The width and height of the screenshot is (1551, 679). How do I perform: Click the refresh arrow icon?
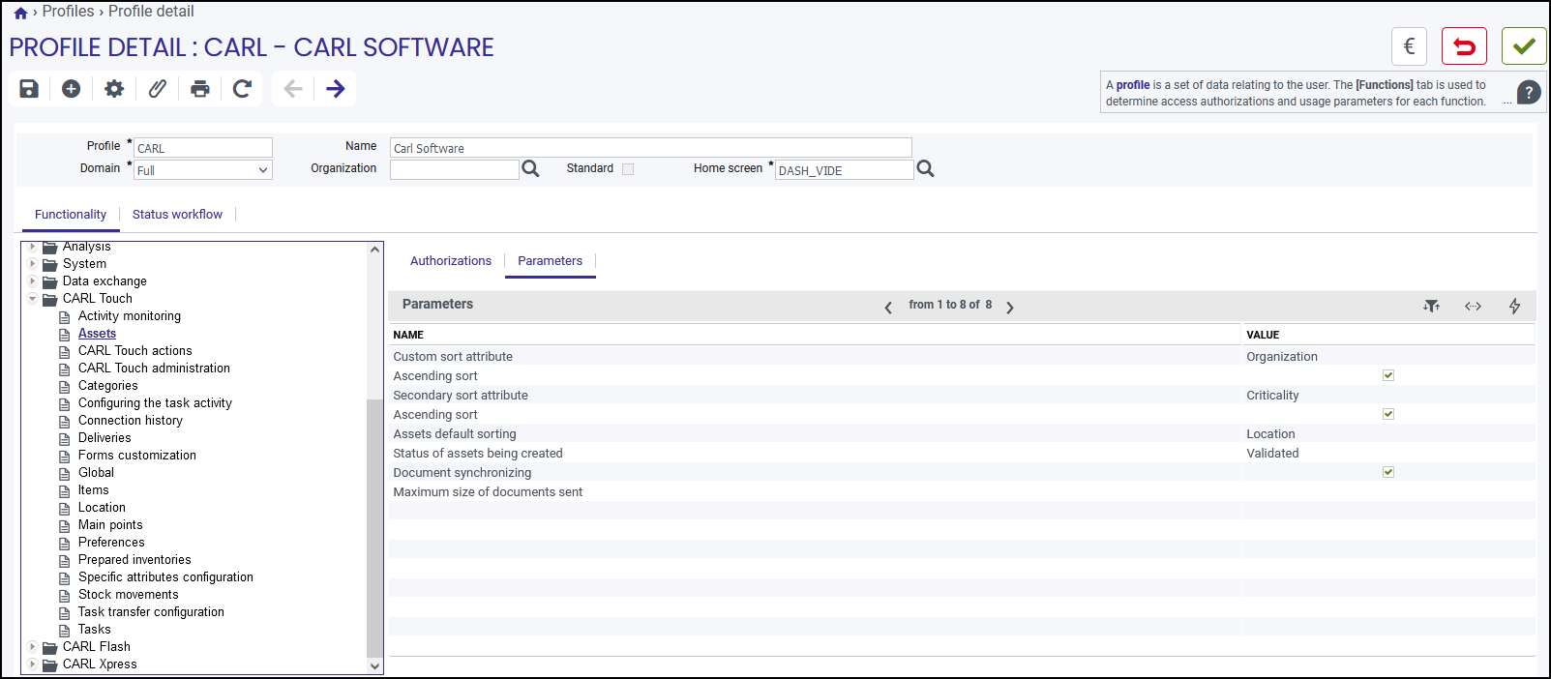242,89
